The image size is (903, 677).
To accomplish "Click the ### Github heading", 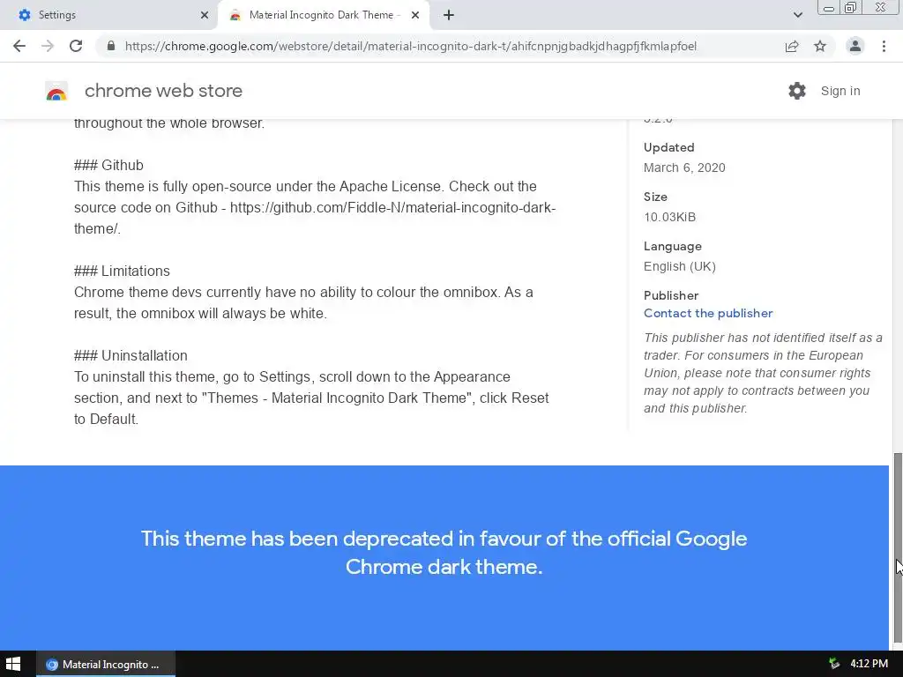I will click(x=108, y=165).
